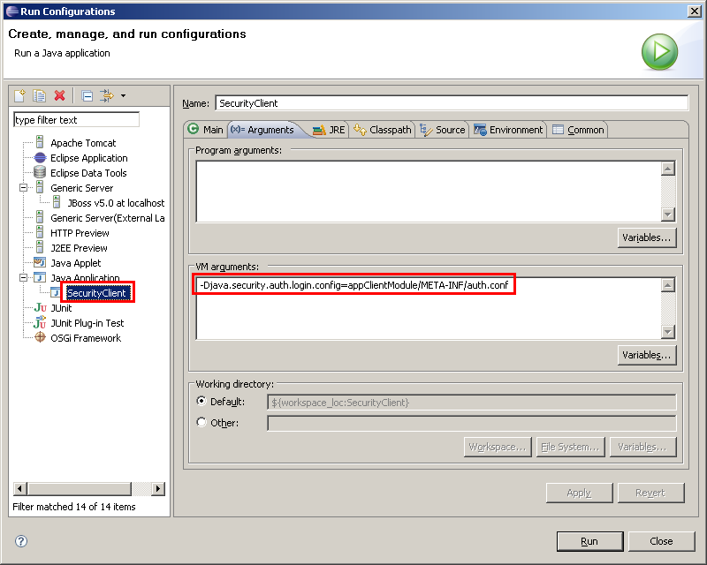Select JBoss v5.0 at localhost entry

tap(116, 203)
